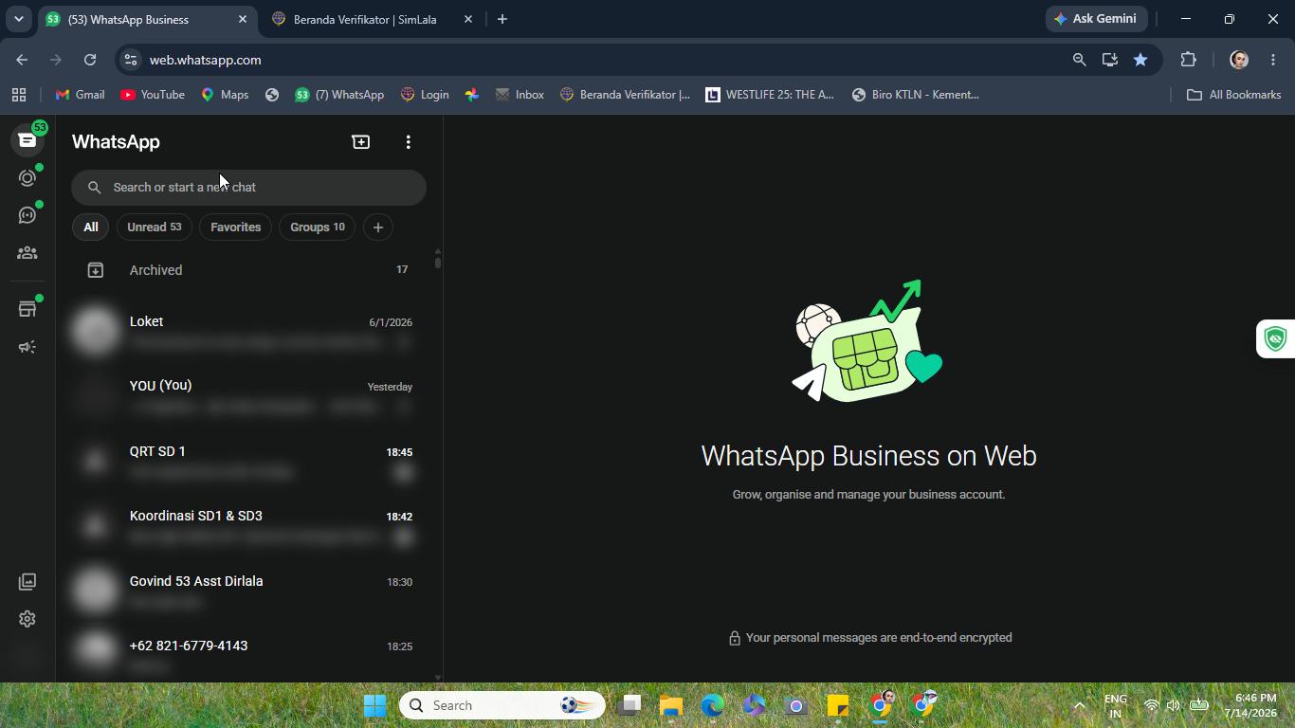Click the Govind 53 Asst Dirlala avatar
This screenshot has height=728, width=1295.
[96, 591]
